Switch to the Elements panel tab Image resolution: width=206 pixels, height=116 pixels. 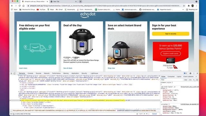[x=22, y=73]
